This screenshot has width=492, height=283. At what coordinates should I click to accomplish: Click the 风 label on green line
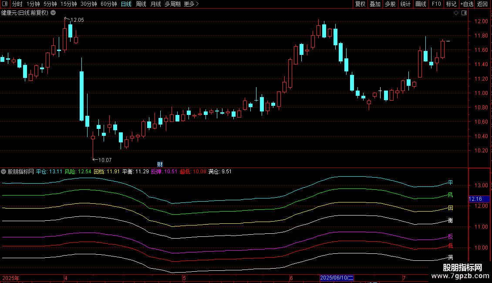pyautogui.click(x=450, y=195)
